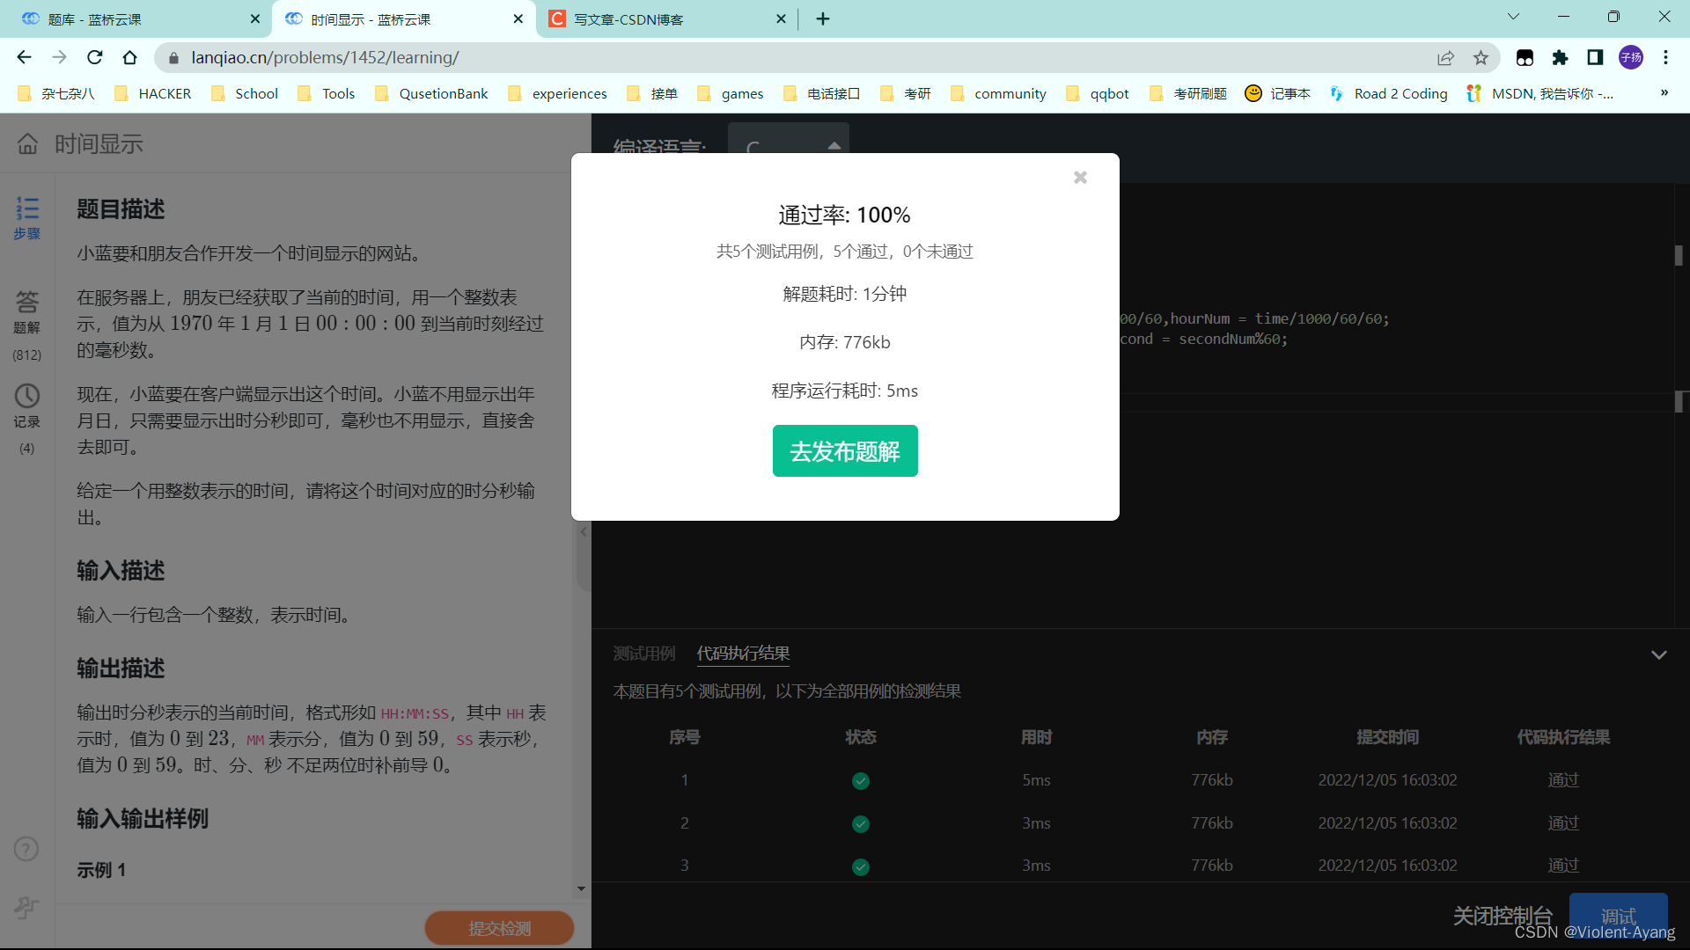The image size is (1690, 950).
Task: Open the extensions puzzle icon
Action: [1561, 57]
